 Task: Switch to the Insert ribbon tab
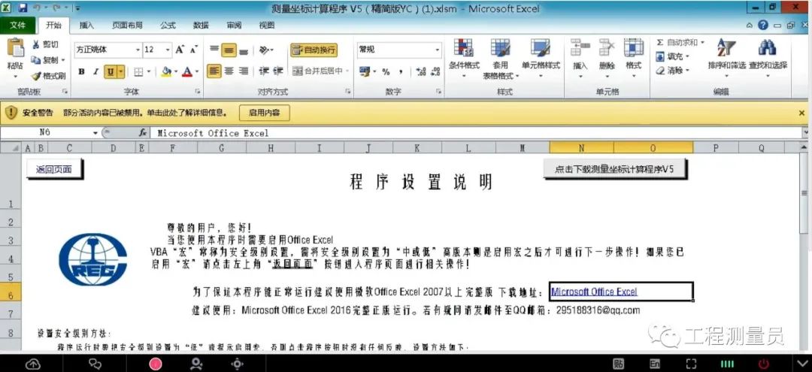(86, 26)
